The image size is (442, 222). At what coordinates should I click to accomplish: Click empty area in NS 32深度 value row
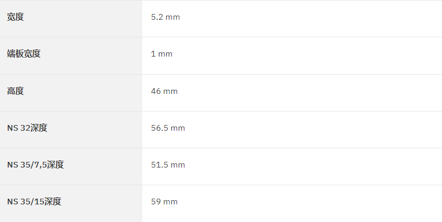pyautogui.click(x=310, y=130)
